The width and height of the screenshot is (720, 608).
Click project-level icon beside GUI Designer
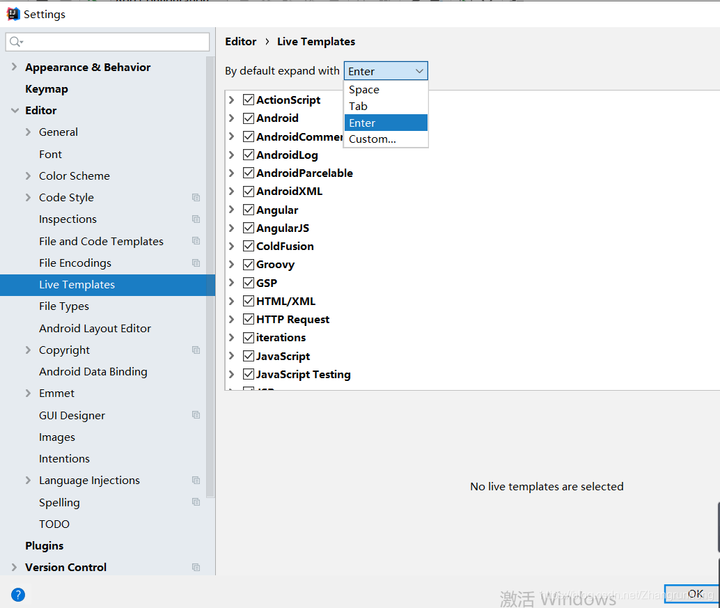pos(196,415)
